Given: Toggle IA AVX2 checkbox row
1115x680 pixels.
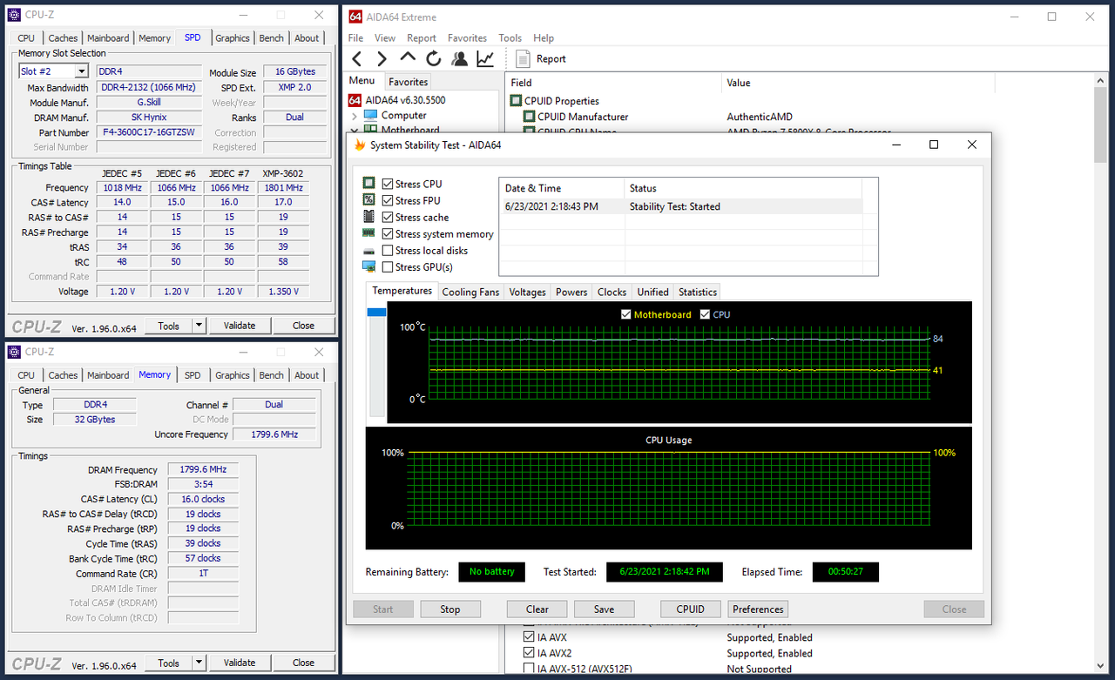Looking at the screenshot, I should pos(529,653).
